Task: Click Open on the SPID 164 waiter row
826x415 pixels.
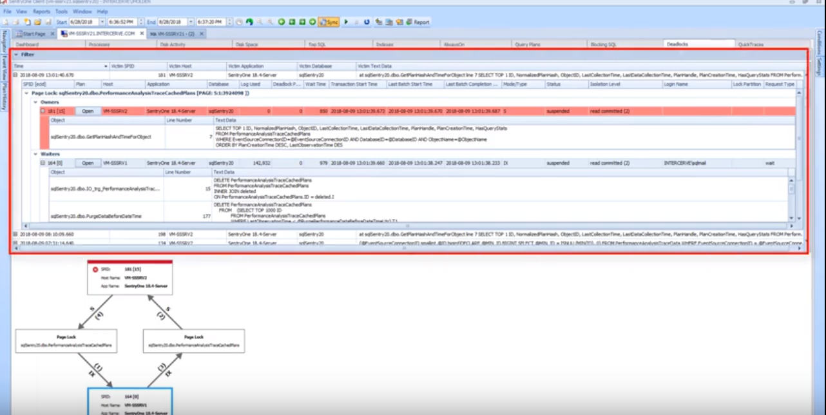Action: pyautogui.click(x=87, y=163)
